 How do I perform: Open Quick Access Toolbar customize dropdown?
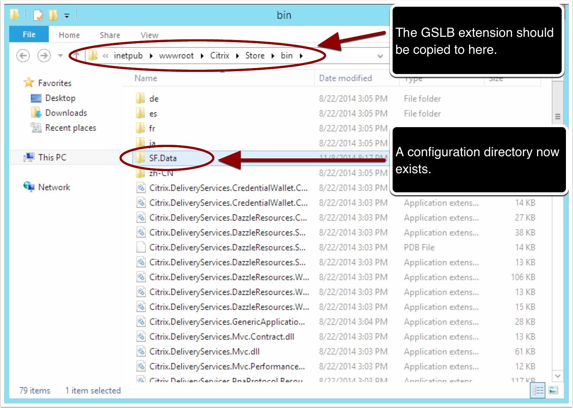pyautogui.click(x=67, y=16)
